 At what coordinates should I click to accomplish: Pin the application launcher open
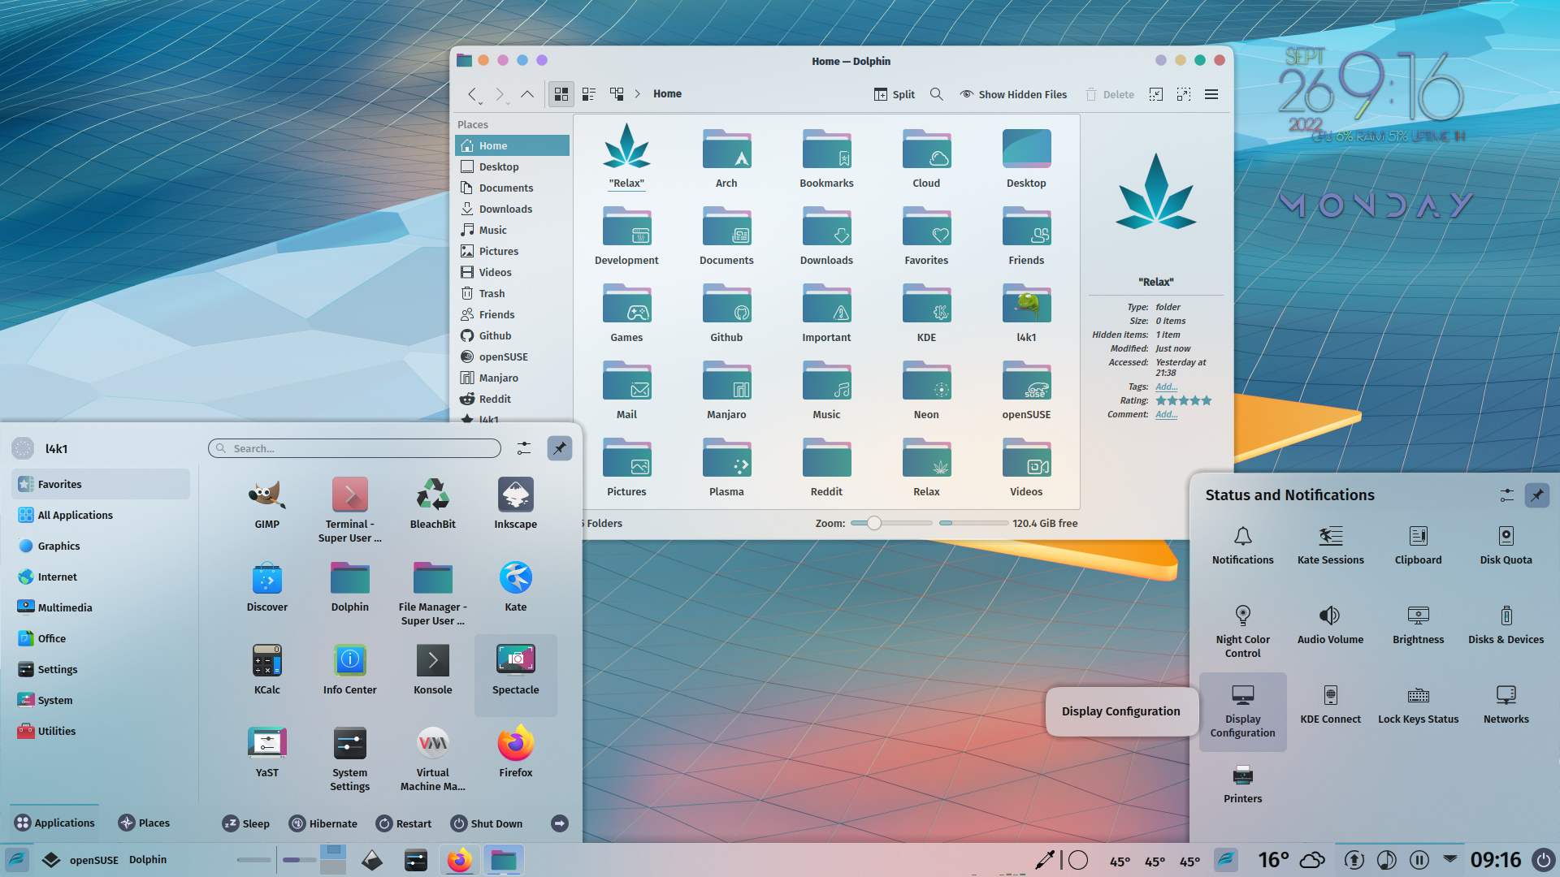tap(559, 448)
